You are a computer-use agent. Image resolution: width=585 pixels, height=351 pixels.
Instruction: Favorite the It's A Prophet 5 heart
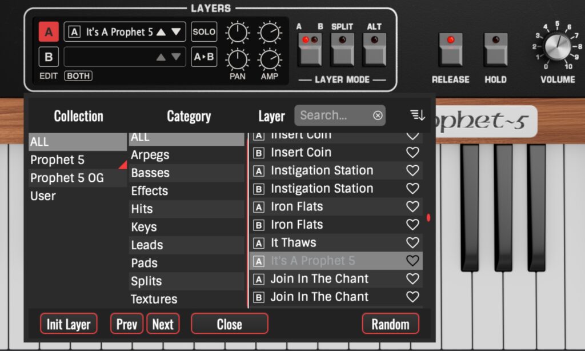pyautogui.click(x=412, y=261)
